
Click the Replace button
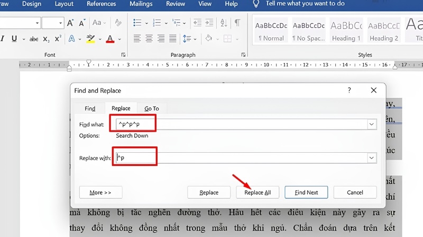coord(209,192)
